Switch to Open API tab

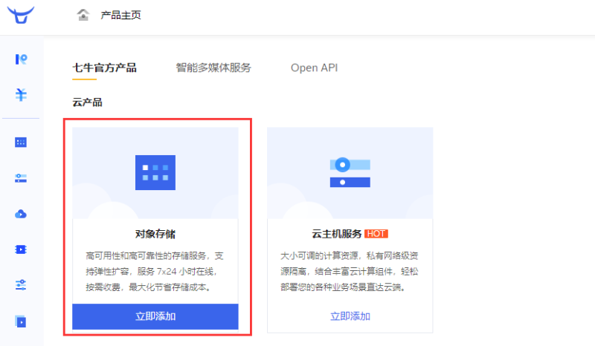(x=314, y=68)
